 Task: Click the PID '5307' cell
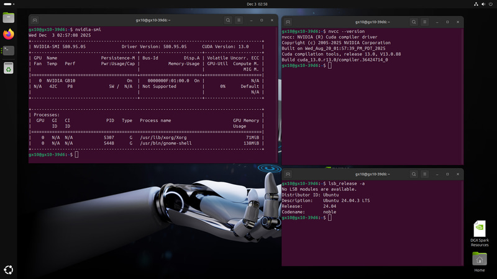coord(109,138)
